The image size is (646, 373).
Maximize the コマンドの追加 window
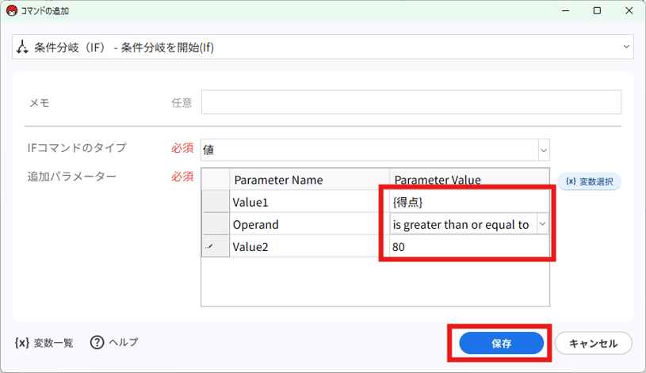(597, 11)
